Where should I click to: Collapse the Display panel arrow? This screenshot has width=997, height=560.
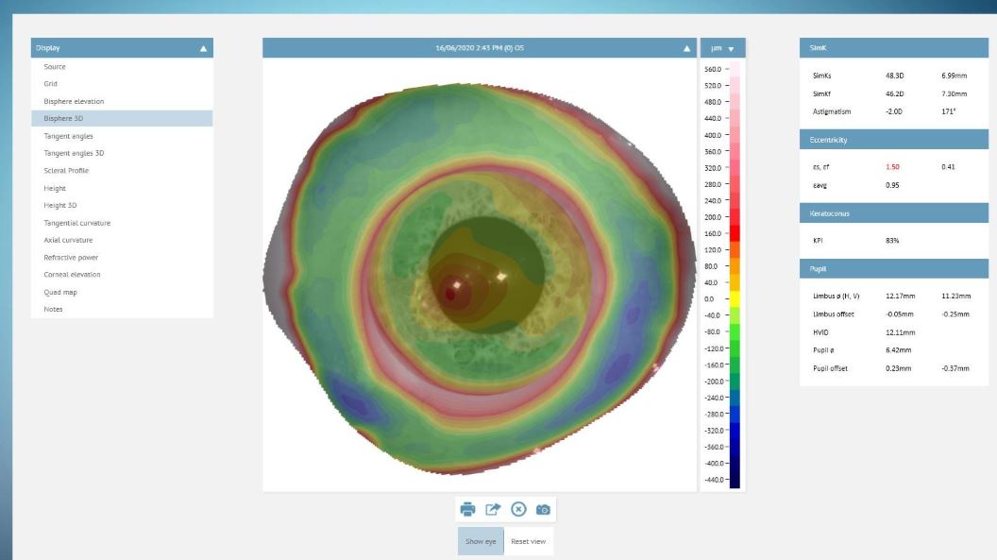[x=204, y=48]
